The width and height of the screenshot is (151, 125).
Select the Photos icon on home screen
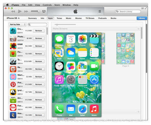point(82,39)
